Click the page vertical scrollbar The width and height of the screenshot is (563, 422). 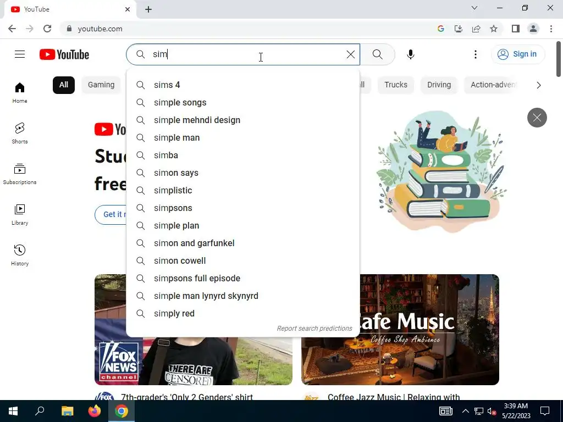click(x=559, y=59)
